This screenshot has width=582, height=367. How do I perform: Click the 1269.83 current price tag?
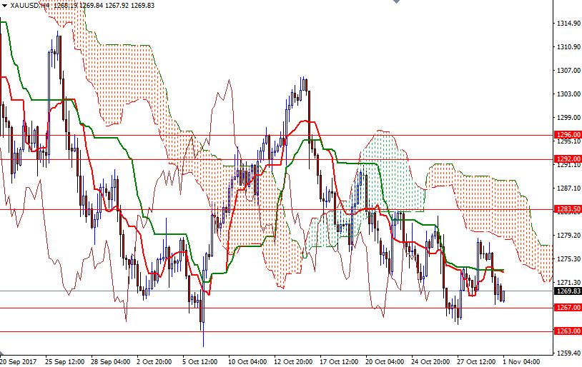click(568, 291)
